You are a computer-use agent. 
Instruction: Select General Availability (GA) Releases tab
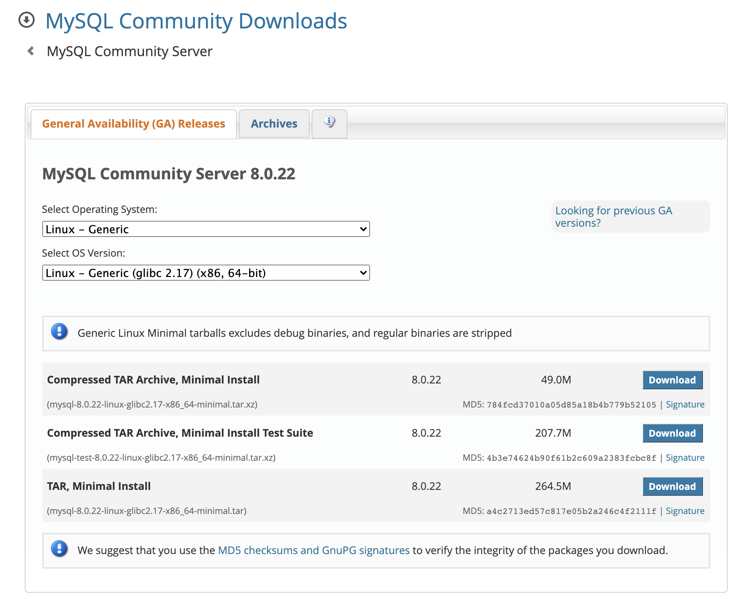pyautogui.click(x=133, y=124)
